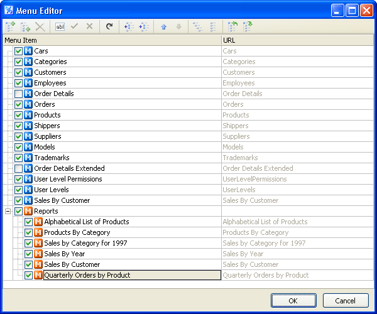Confirm changes with the OK button
377x314 pixels.
(293, 301)
